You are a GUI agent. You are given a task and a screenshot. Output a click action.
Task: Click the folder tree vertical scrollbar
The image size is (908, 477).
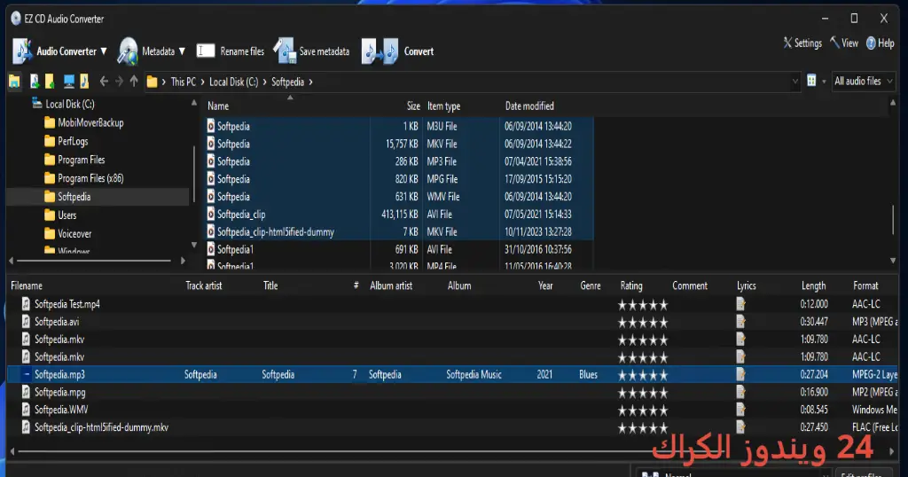point(194,174)
